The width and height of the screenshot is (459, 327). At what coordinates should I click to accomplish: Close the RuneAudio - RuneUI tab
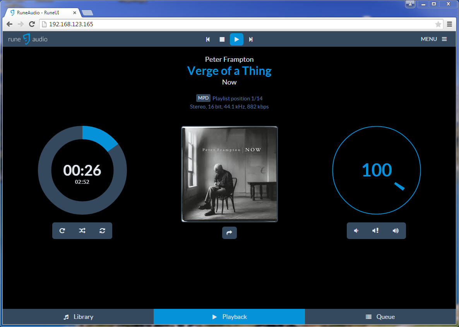pyautogui.click(x=75, y=13)
